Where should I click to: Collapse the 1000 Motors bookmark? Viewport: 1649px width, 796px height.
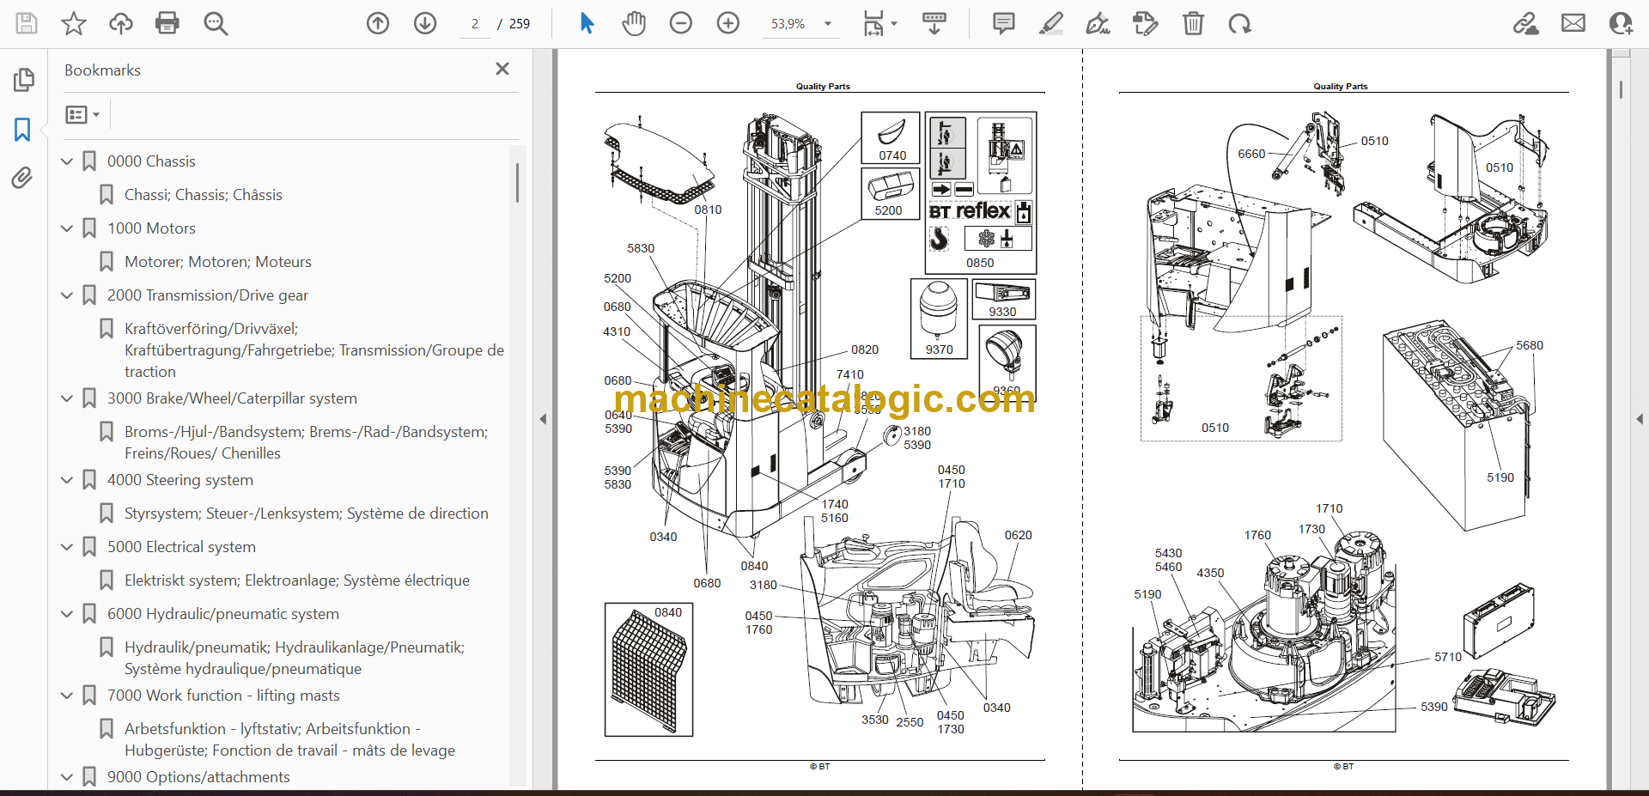[x=67, y=228]
